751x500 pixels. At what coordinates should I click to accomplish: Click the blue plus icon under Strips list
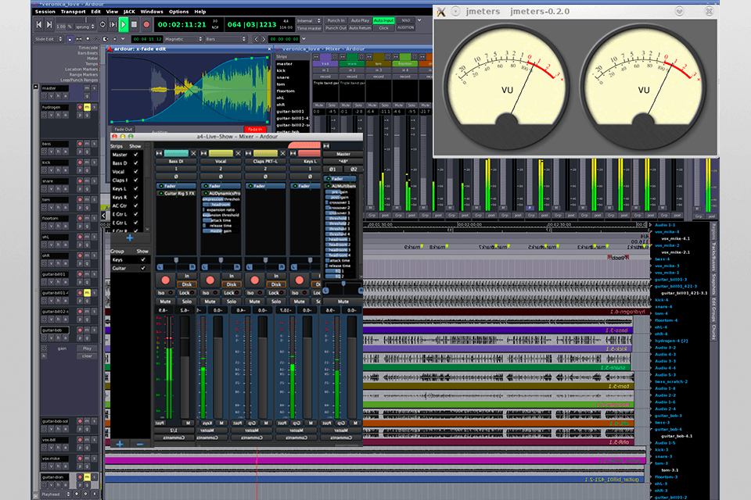(x=129, y=237)
